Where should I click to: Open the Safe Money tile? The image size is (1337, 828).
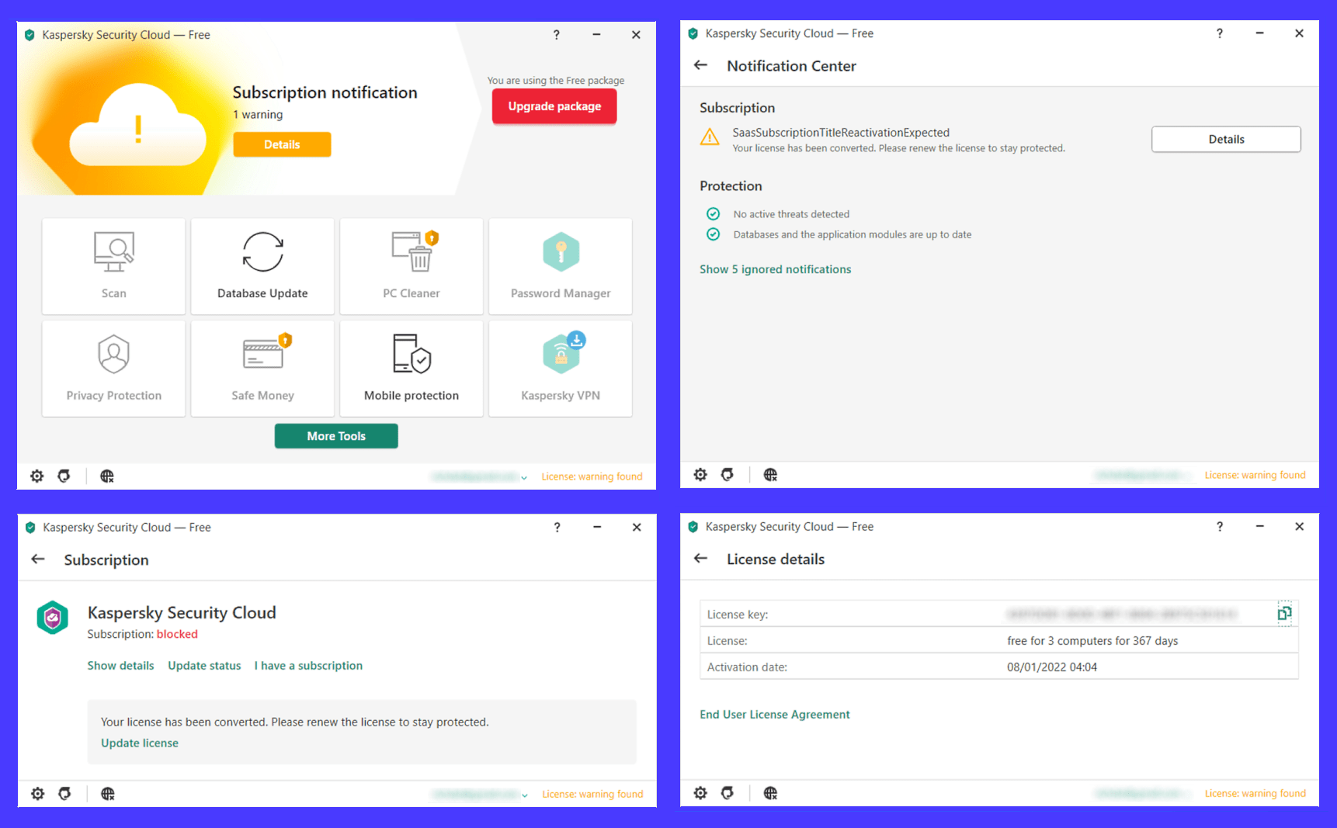[x=262, y=369]
